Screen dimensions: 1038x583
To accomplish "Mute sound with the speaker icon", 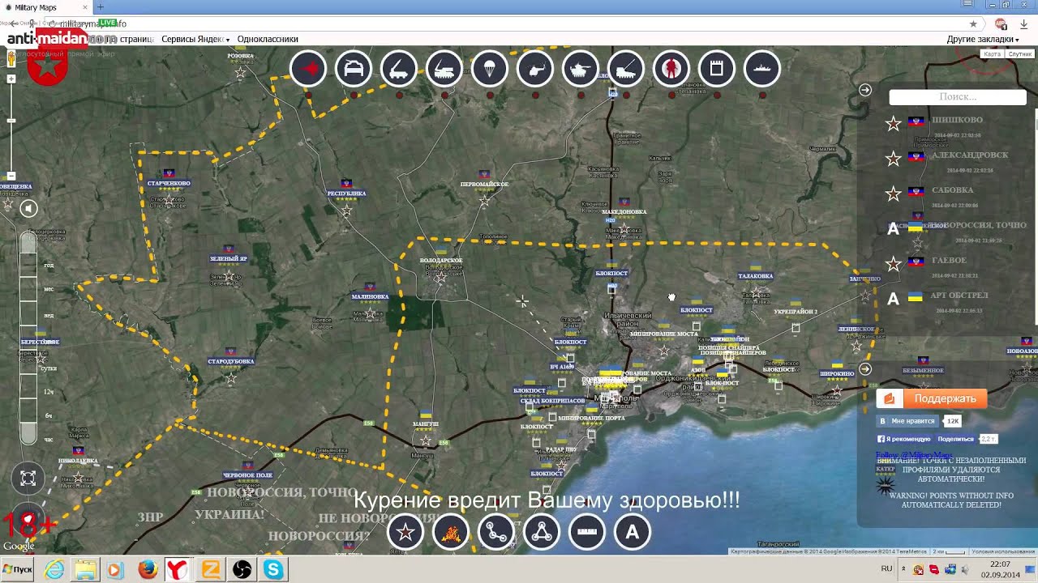I will [28, 209].
